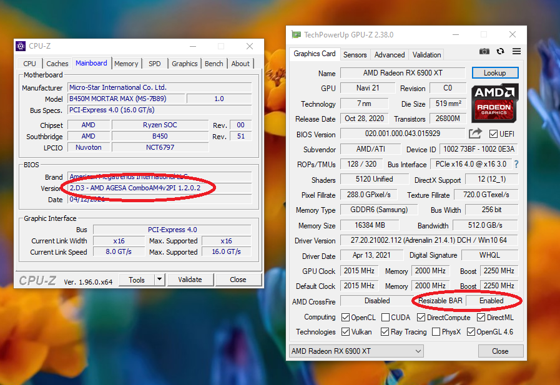Click the GPU-Z title bar app icon

296,34
